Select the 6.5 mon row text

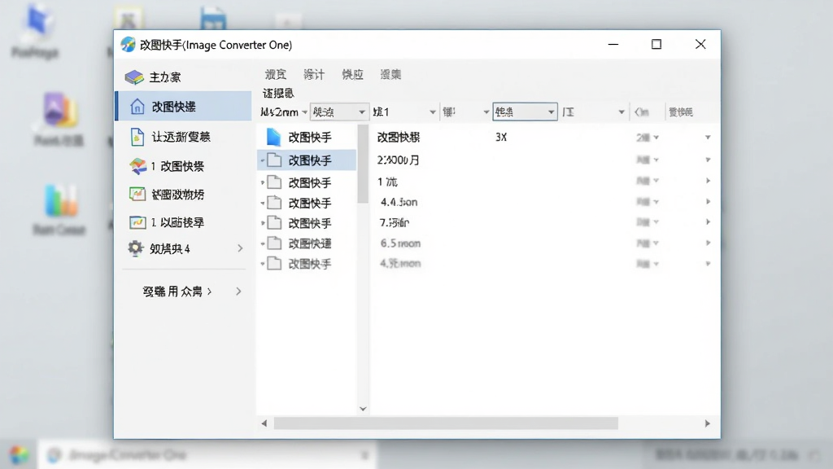(400, 243)
